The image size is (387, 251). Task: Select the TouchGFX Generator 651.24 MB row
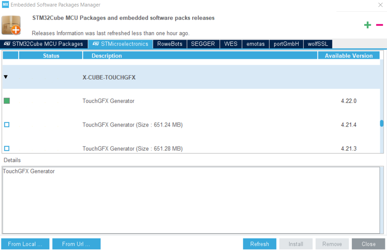coord(191,125)
